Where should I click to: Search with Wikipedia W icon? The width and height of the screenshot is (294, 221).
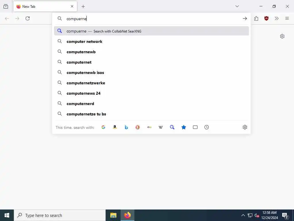(x=161, y=127)
